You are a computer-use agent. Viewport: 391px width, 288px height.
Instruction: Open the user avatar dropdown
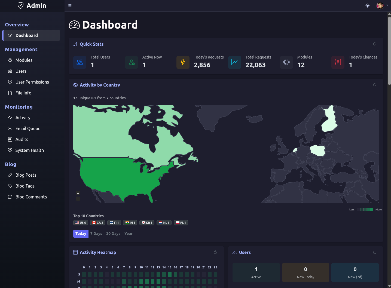[382, 6]
